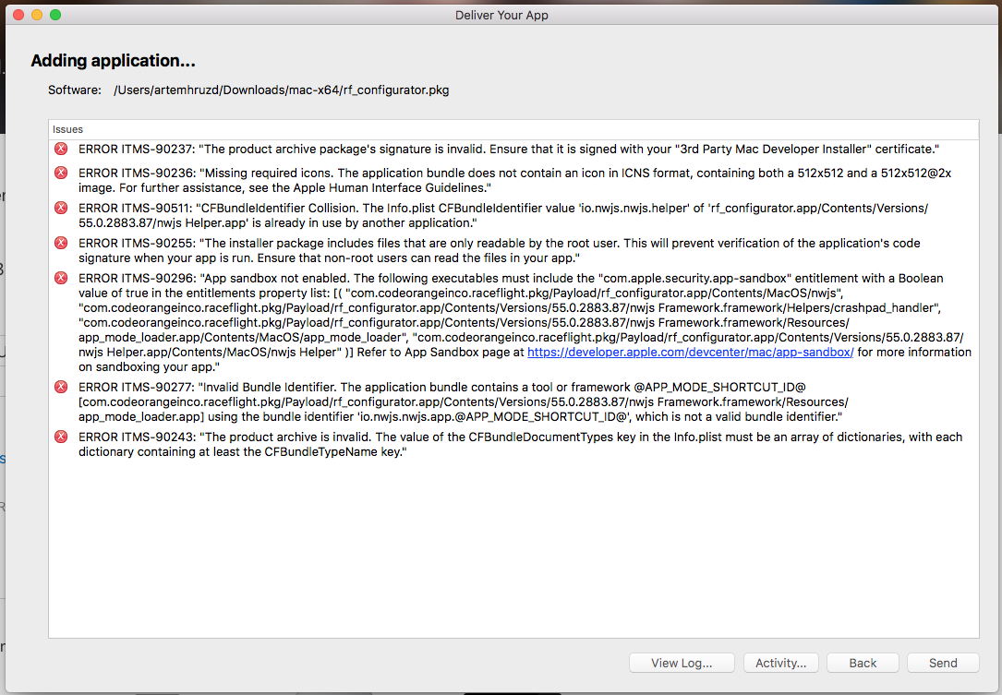
Task: Select the error icon for ITMS-90237
Action: click(x=61, y=149)
